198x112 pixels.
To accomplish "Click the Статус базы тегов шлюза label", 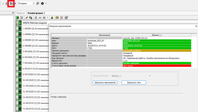I will (64, 66).
